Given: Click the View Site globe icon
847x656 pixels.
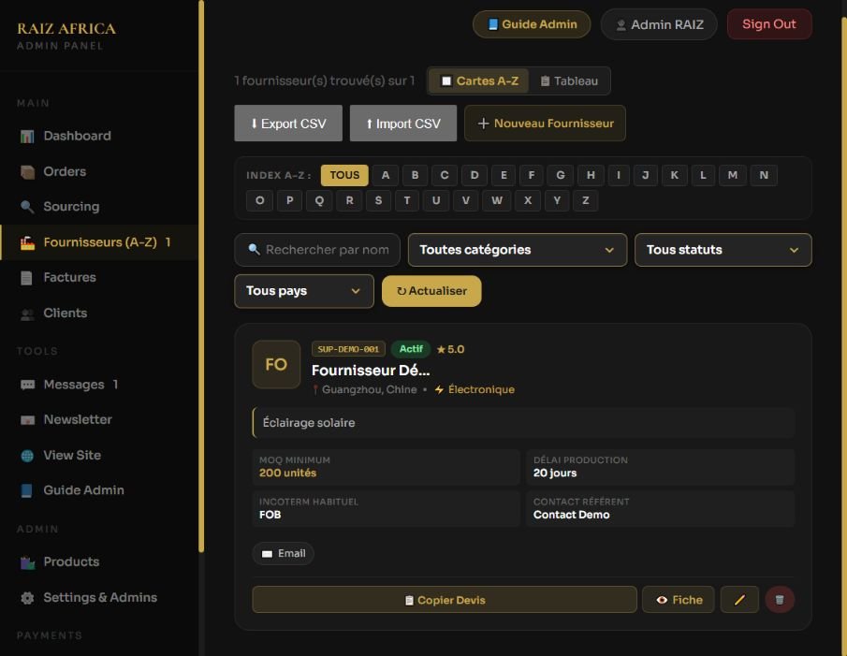Looking at the screenshot, I should tap(27, 456).
